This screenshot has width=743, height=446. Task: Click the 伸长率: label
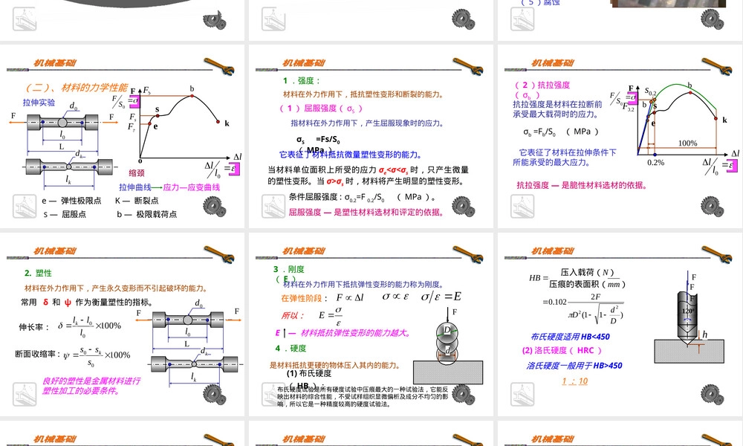pyautogui.click(x=33, y=327)
